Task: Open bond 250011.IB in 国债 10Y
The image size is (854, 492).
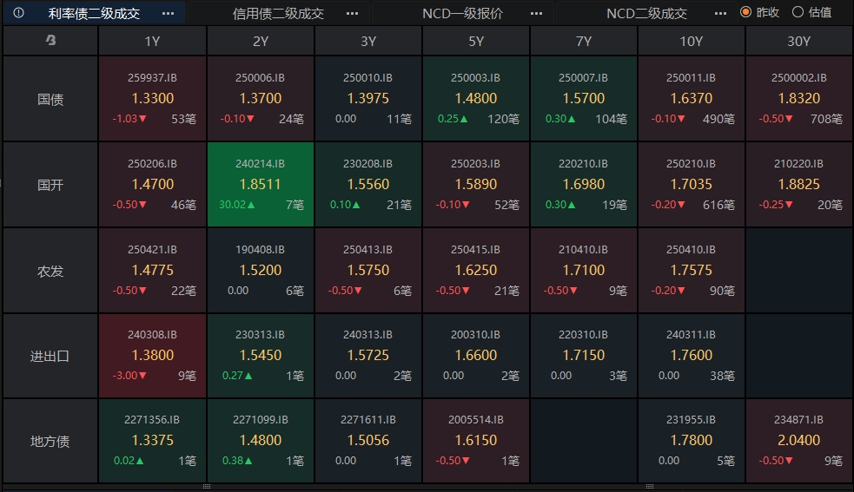Action: point(692,99)
